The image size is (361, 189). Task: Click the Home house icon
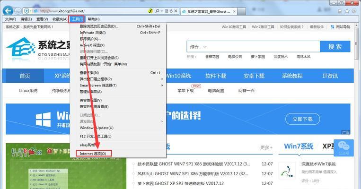click(x=340, y=11)
